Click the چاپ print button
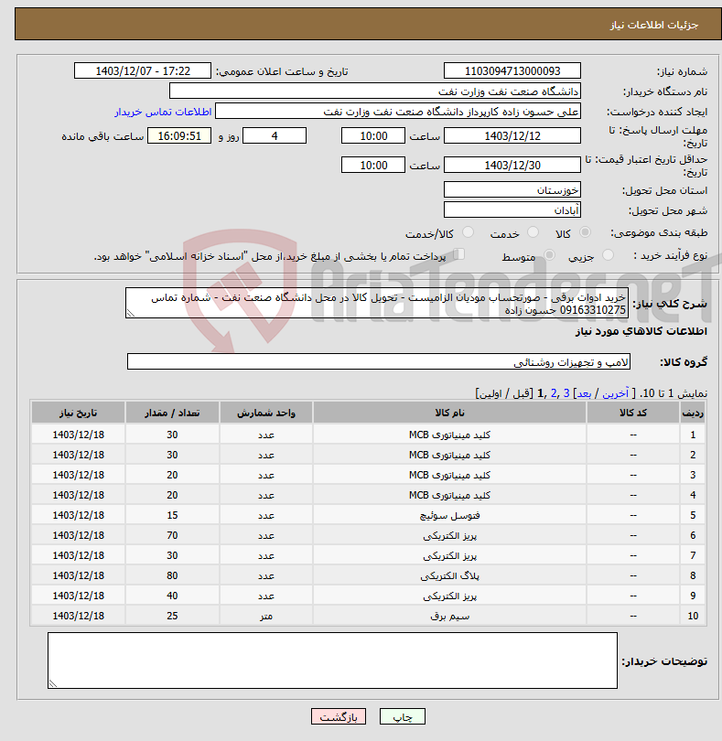 [403, 716]
